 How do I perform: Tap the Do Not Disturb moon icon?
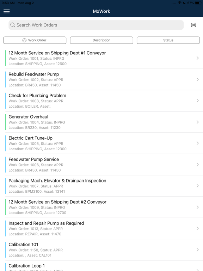(x=184, y=3)
